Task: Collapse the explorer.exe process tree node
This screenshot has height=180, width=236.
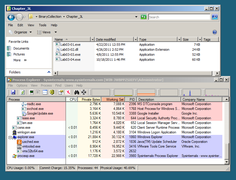Action: (10, 137)
